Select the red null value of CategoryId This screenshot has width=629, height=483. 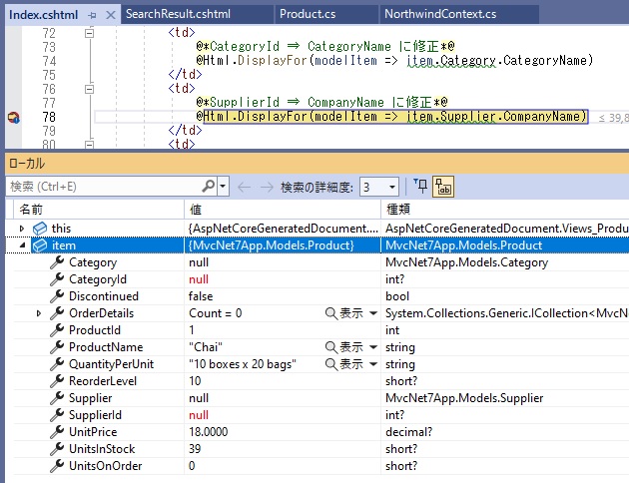point(199,279)
